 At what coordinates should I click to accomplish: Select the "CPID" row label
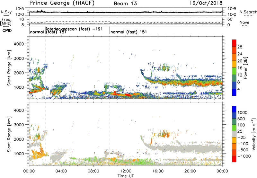click(x=7, y=31)
